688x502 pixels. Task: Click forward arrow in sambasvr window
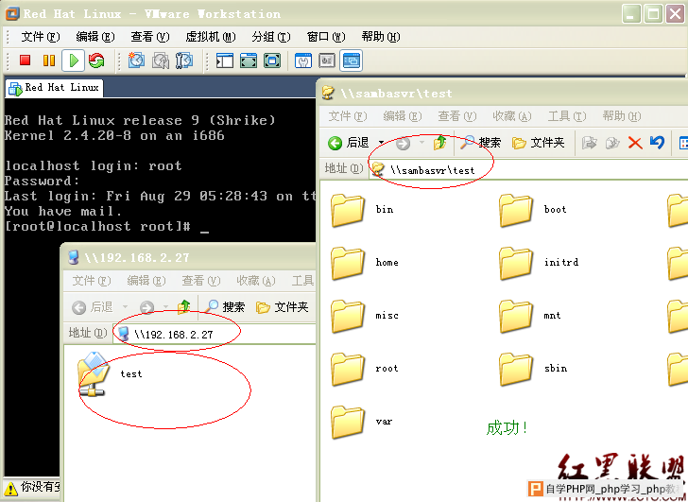pos(403,143)
